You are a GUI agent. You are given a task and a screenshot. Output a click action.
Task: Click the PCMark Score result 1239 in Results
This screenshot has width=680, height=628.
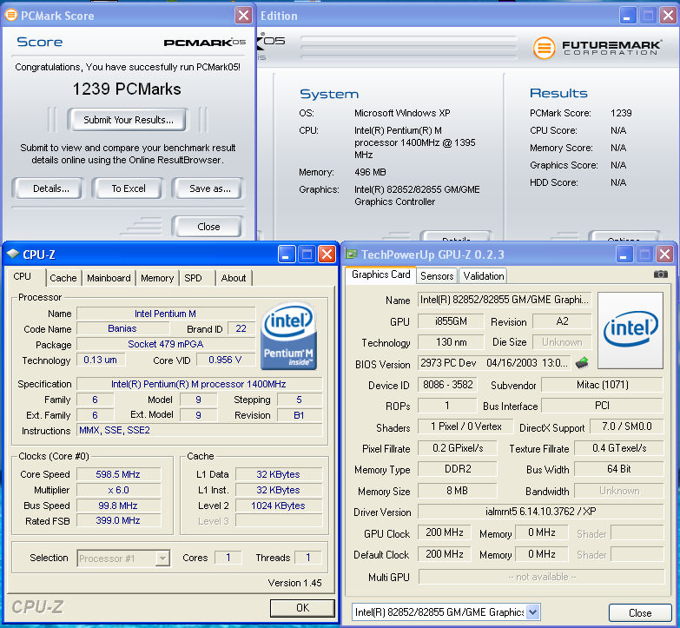tap(621, 113)
